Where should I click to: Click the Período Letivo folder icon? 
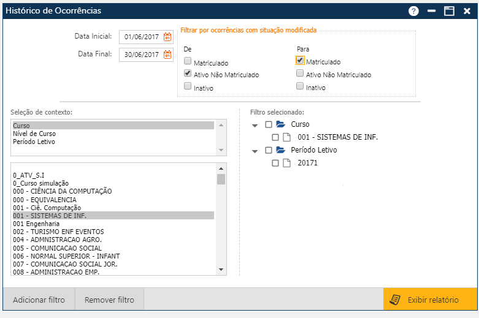281,150
